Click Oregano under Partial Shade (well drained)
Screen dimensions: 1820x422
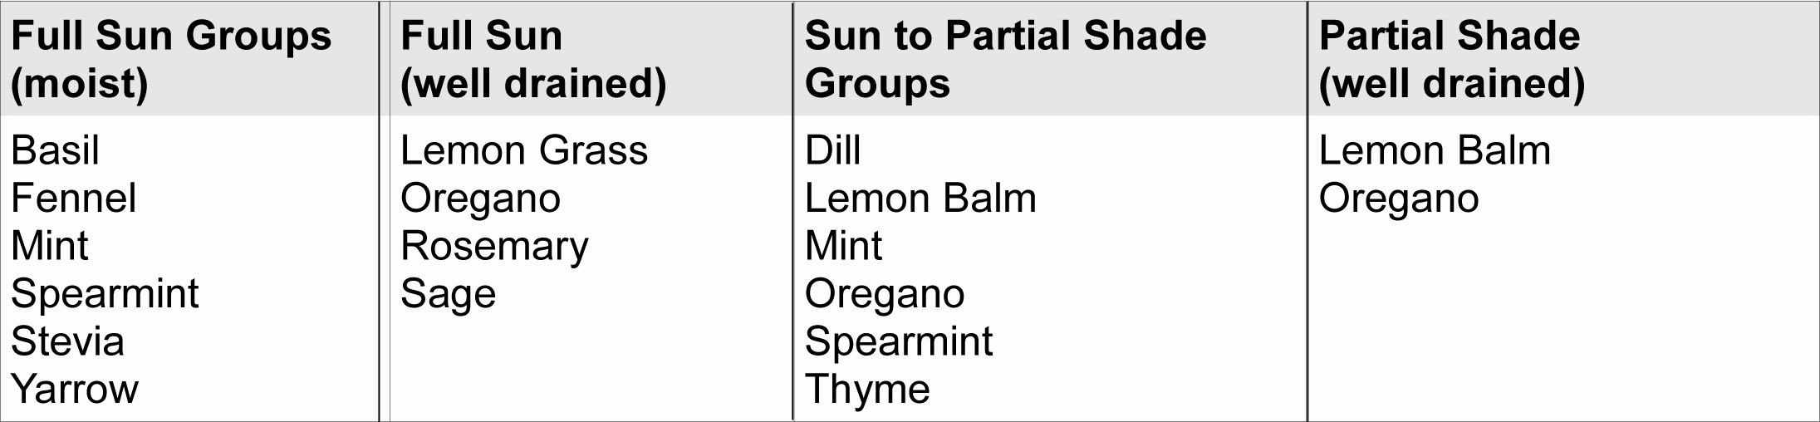pos(1399,199)
